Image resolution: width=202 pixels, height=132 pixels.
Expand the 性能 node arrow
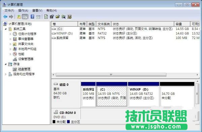tap(10, 54)
